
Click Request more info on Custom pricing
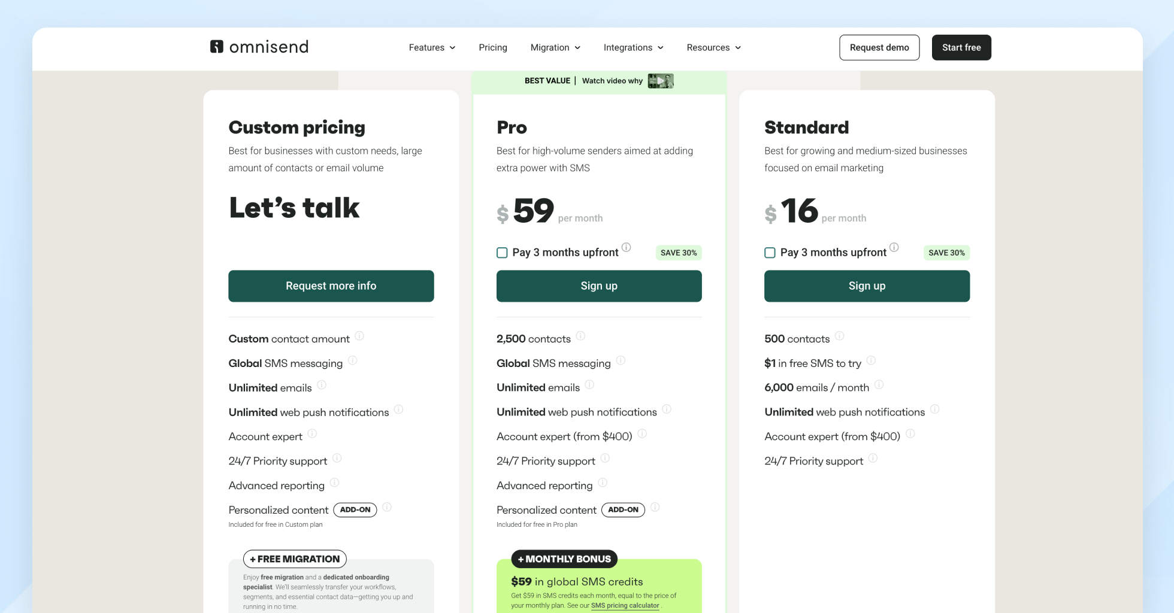[x=331, y=286]
